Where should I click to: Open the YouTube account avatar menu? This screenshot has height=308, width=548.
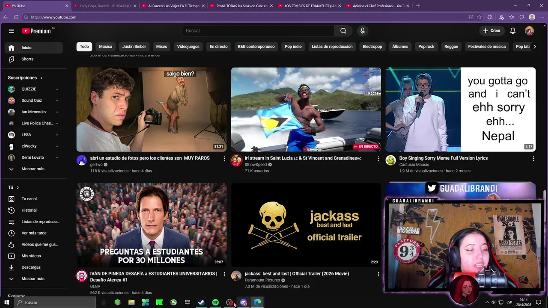point(530,31)
